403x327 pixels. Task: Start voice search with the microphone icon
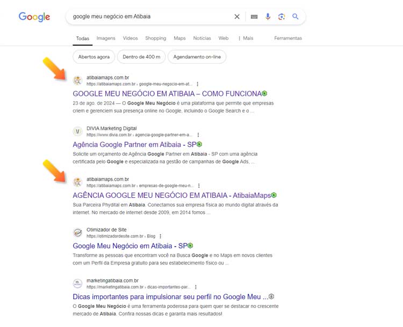pos(268,17)
